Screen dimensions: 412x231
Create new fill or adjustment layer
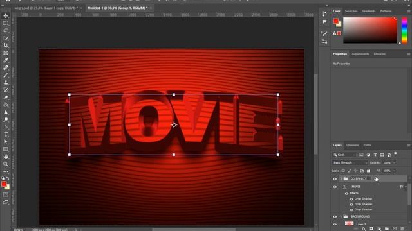[x=379, y=228]
